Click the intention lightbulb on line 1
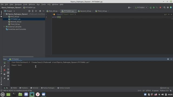The width and height of the screenshot is (173, 97). coord(54,14)
